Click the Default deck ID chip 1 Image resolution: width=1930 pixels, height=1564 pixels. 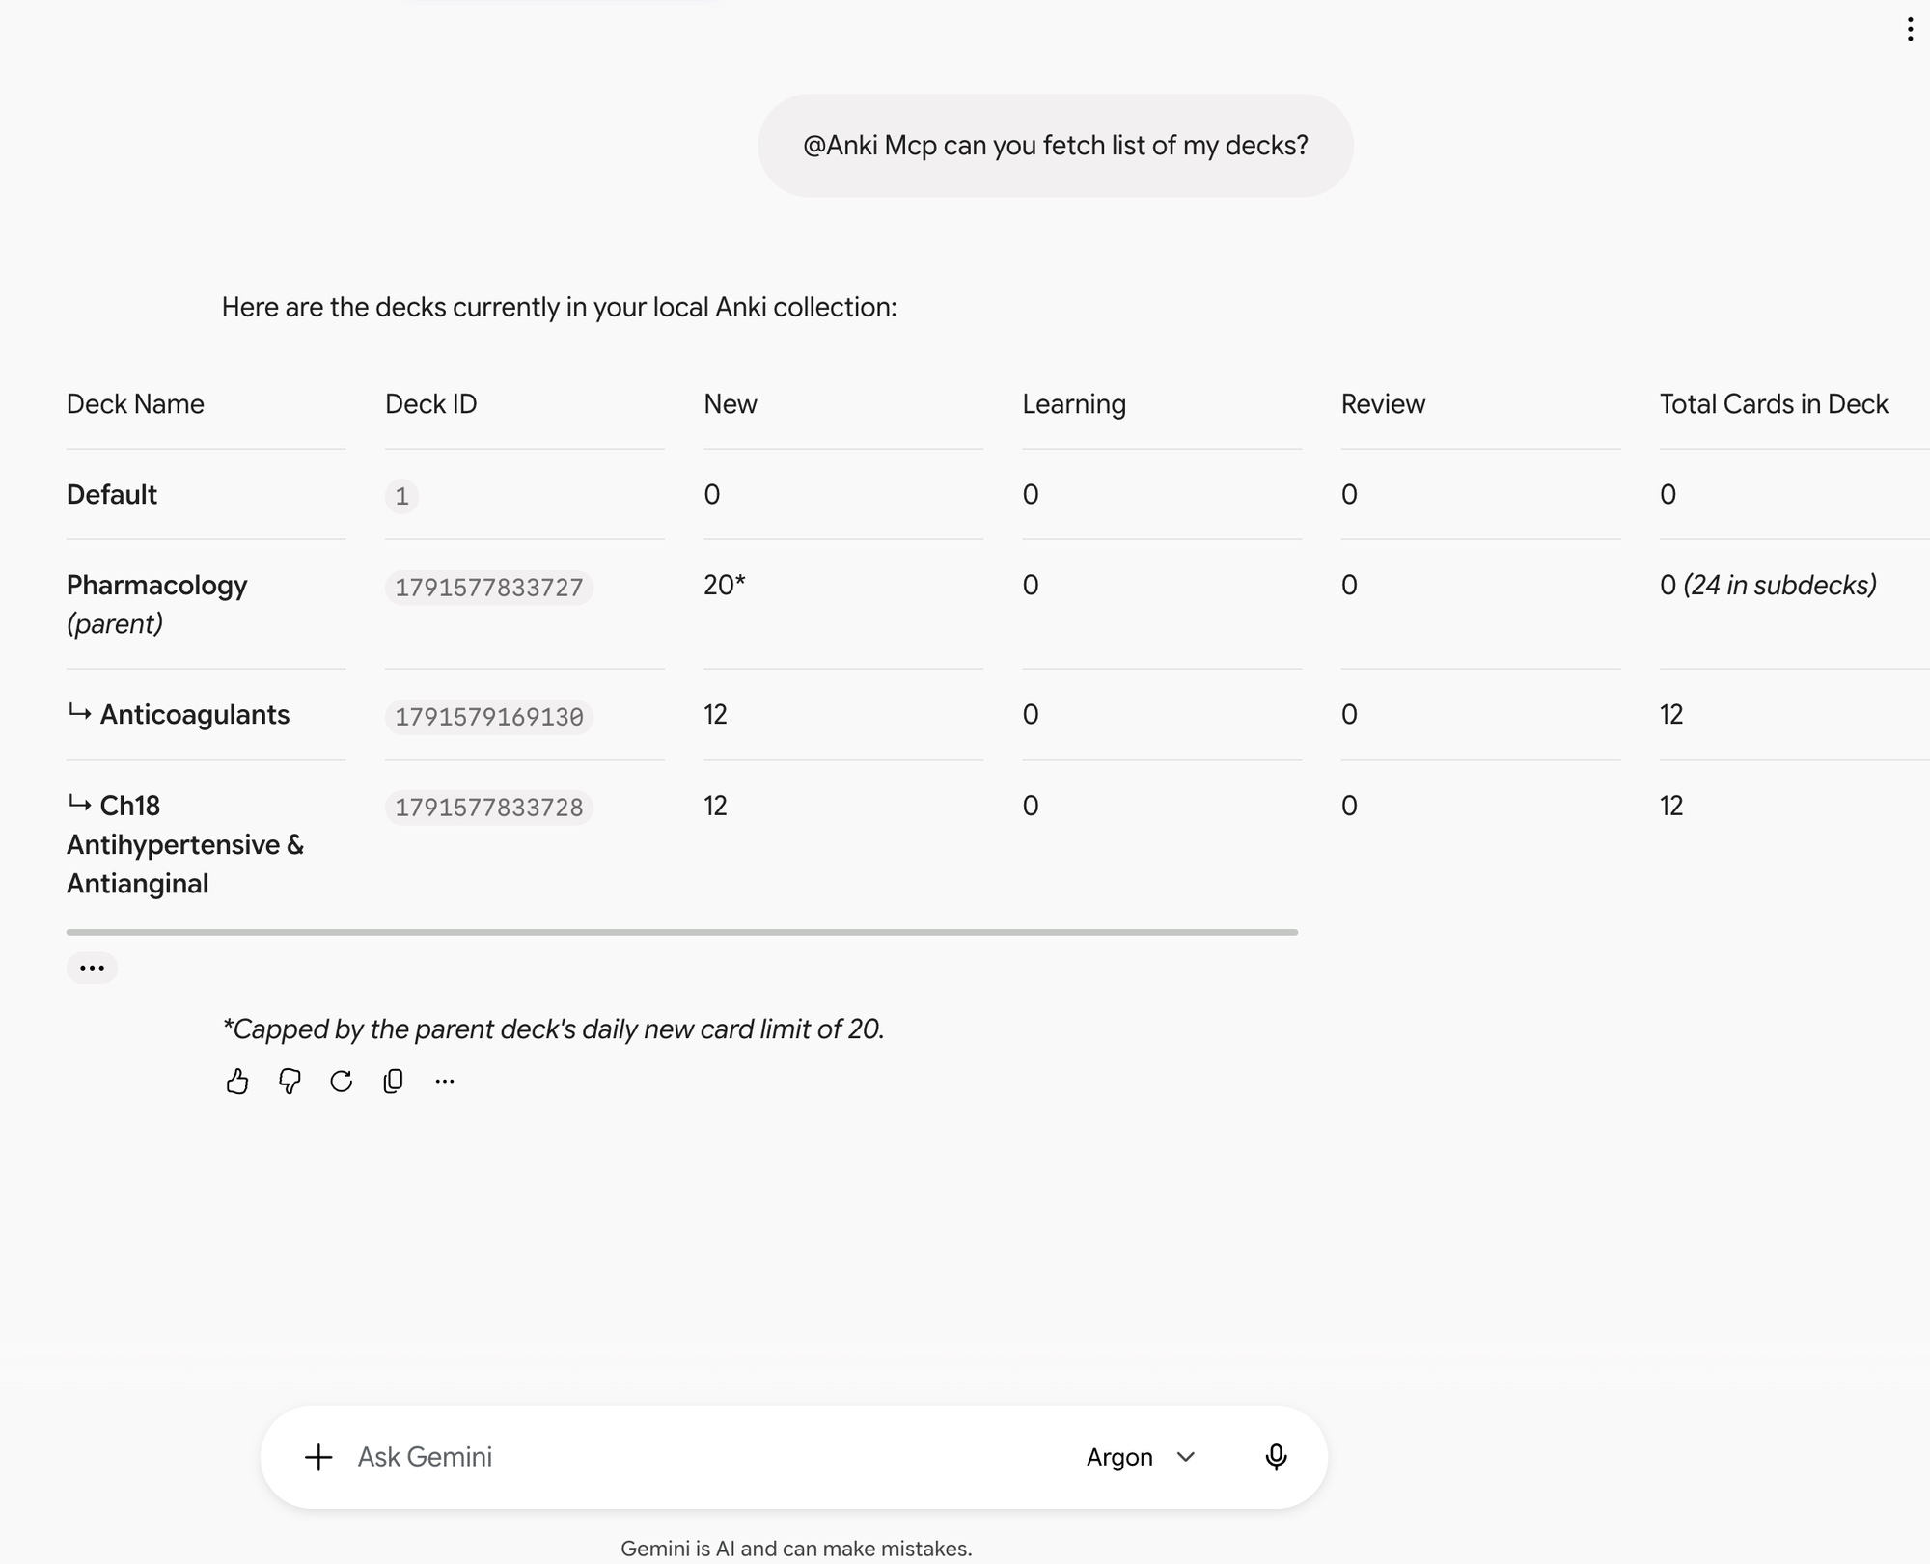coord(401,496)
